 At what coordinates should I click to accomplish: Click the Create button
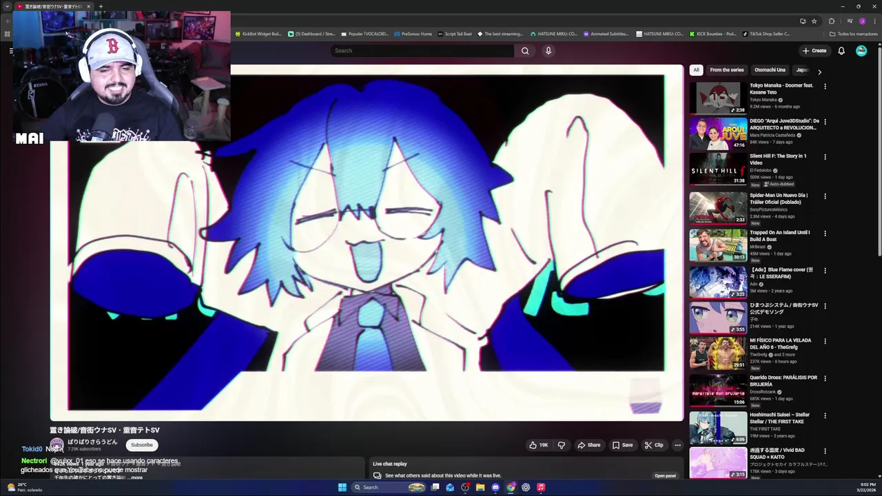814,50
